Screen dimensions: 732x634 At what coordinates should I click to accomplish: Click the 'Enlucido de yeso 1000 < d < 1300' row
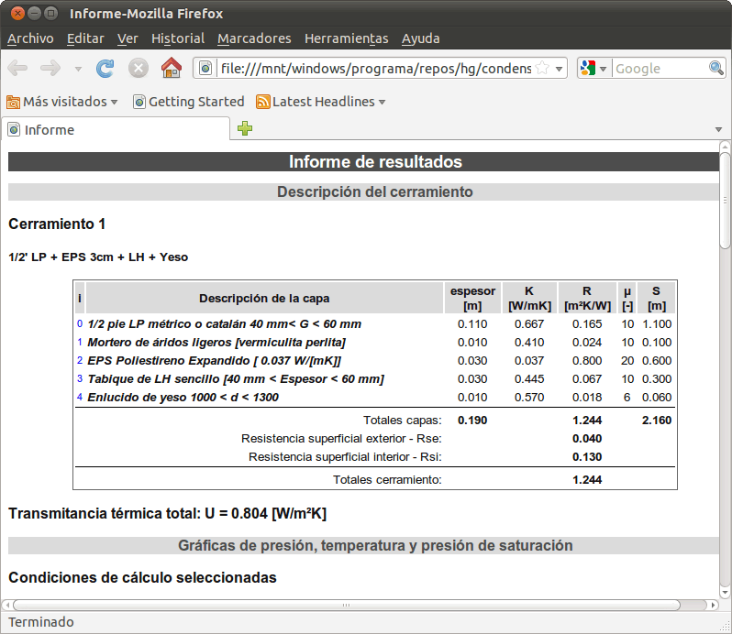pyautogui.click(x=375, y=398)
